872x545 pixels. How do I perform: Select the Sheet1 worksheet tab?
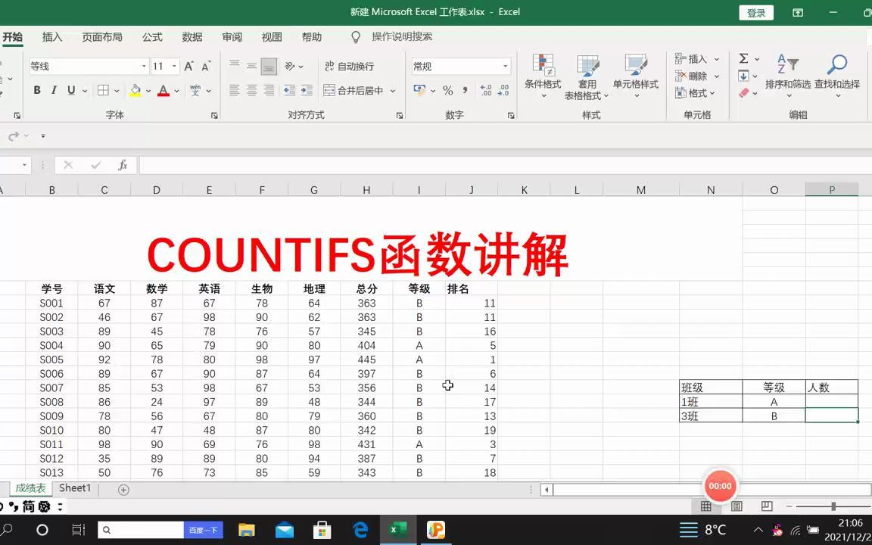(74, 488)
